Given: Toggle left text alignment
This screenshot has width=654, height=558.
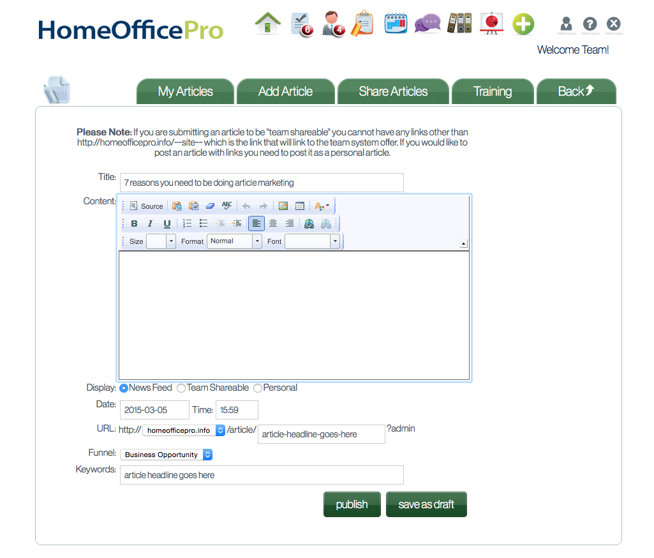Looking at the screenshot, I should pos(256,223).
